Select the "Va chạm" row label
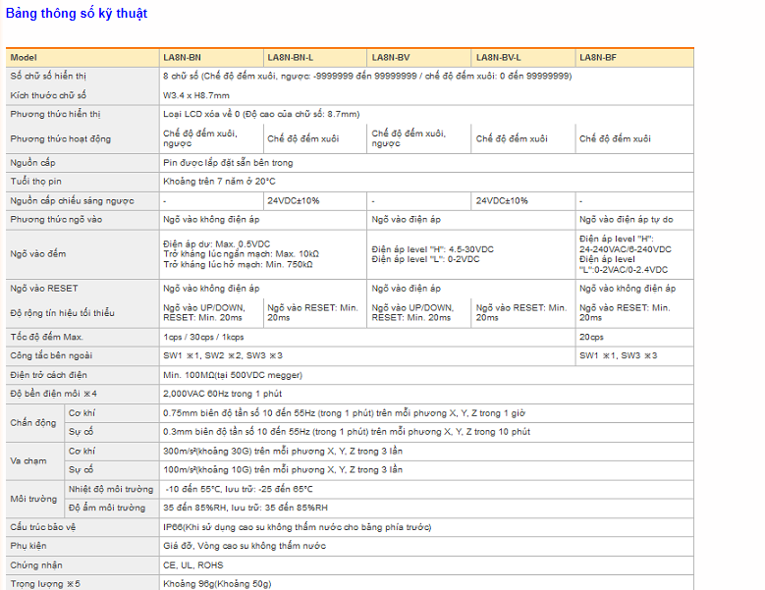Image resolution: width=765 pixels, height=590 pixels. click(27, 459)
